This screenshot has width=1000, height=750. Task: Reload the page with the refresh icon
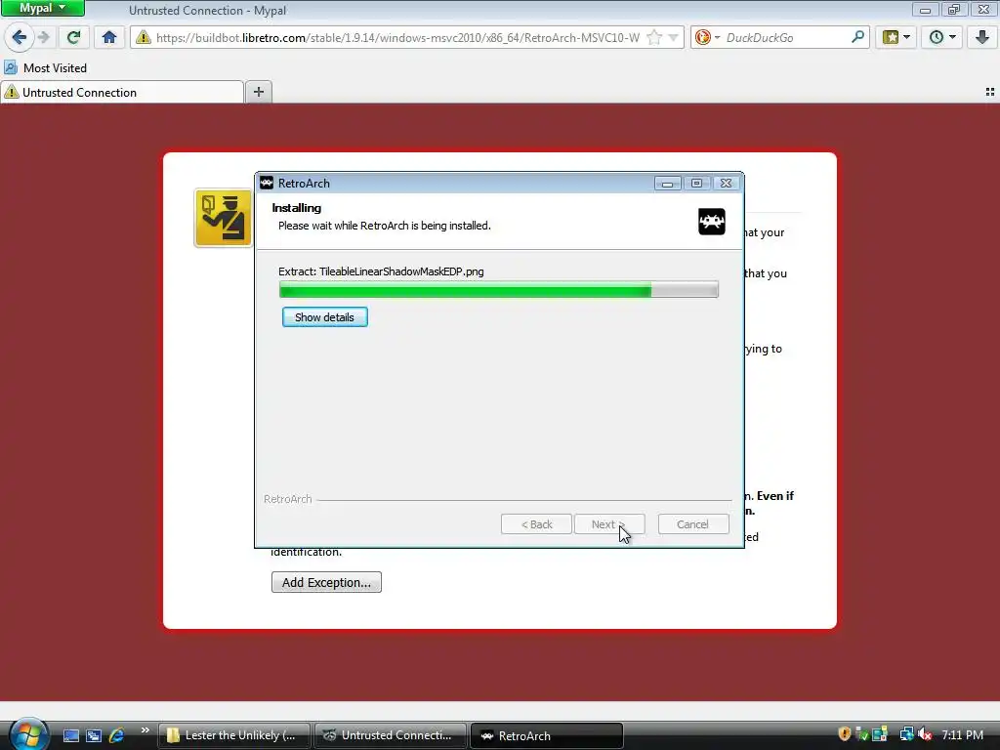coord(73,37)
